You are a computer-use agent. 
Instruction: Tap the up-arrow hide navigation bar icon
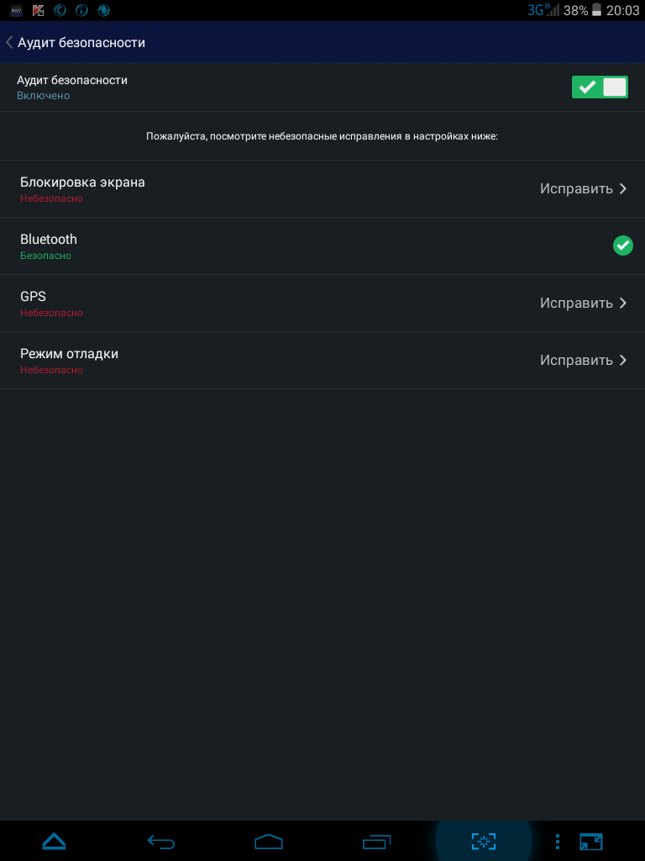tap(54, 841)
